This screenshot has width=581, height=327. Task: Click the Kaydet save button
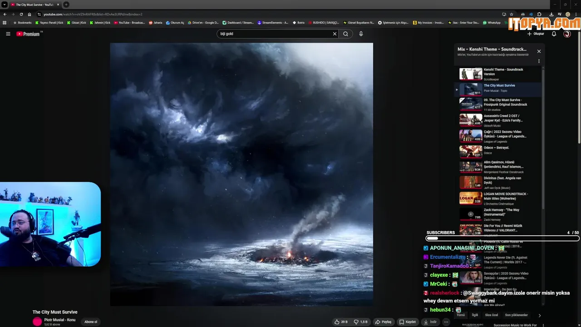coord(408,322)
